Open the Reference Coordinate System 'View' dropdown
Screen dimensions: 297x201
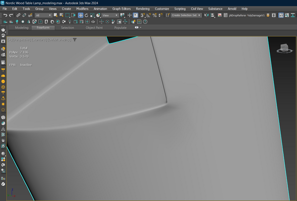click(x=110, y=15)
